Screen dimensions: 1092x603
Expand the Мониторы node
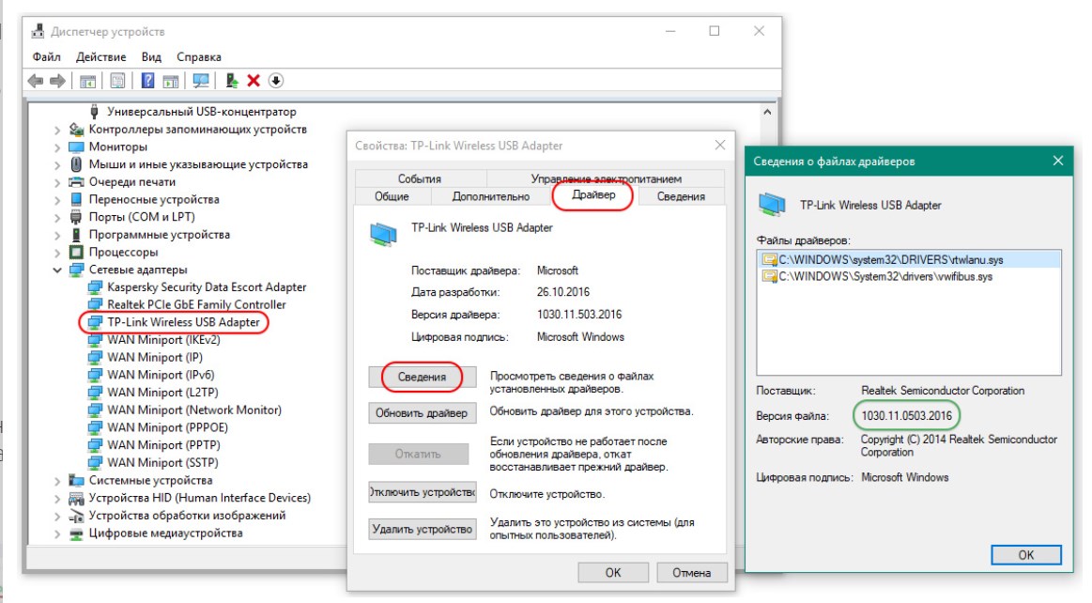coord(58,147)
